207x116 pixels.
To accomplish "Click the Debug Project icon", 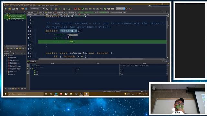I will (64, 9).
